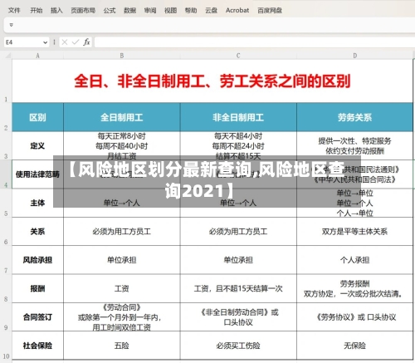
Task: Click the 主体 cell
Action: [38, 203]
